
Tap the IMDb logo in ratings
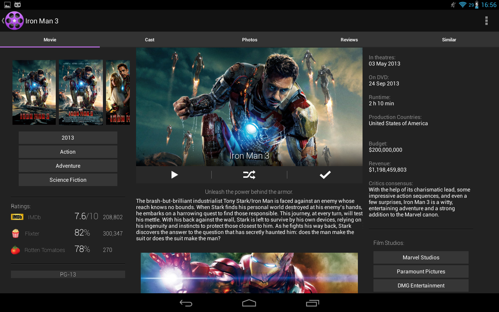[x=17, y=217]
